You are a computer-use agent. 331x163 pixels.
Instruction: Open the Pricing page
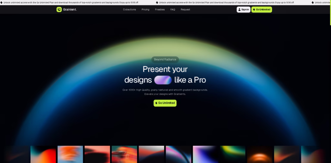pyautogui.click(x=145, y=9)
